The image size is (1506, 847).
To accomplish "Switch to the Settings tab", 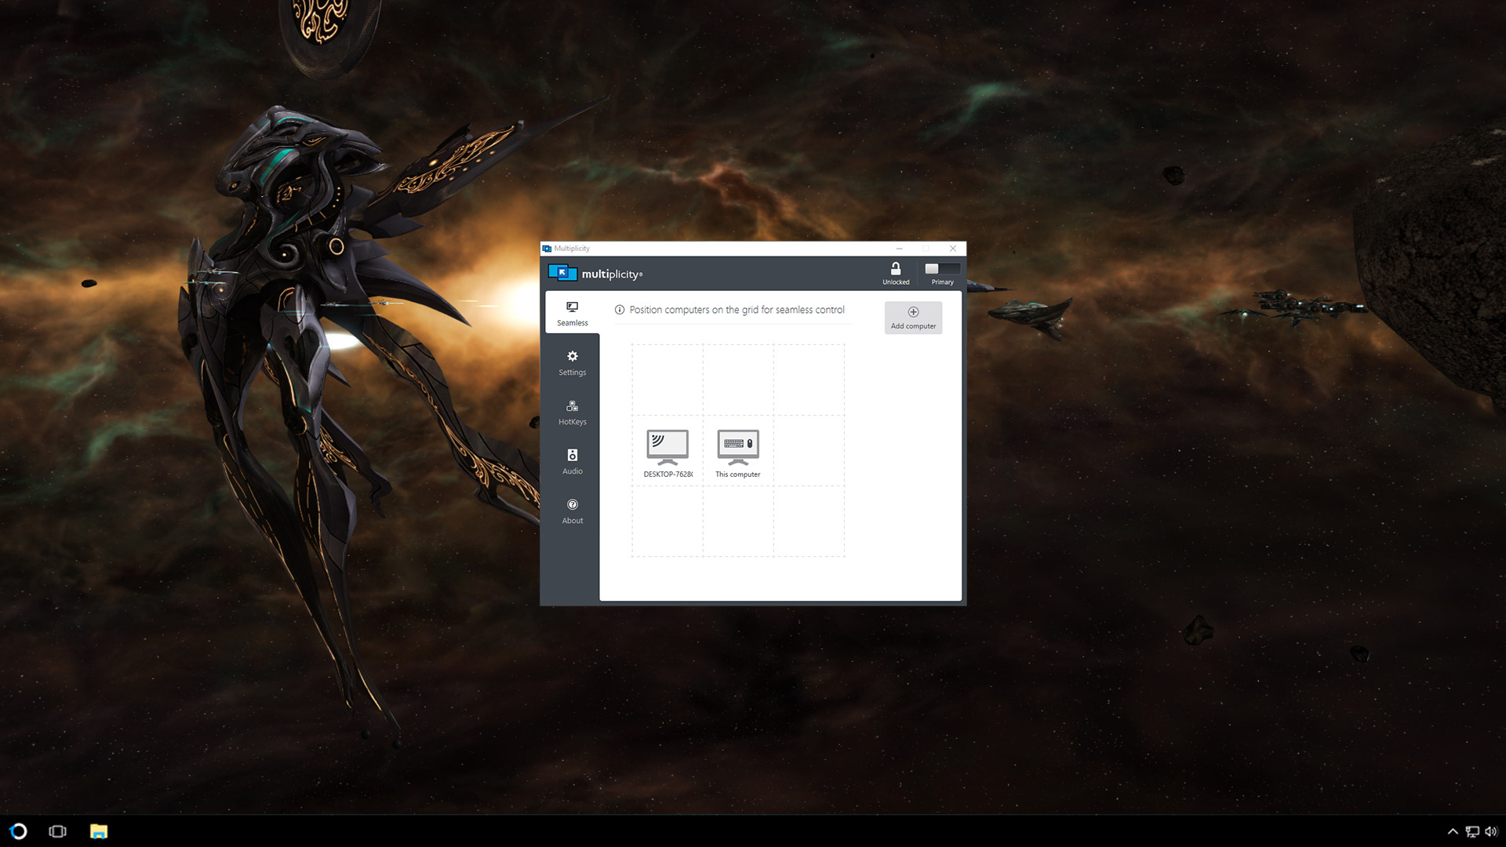I will tap(572, 363).
